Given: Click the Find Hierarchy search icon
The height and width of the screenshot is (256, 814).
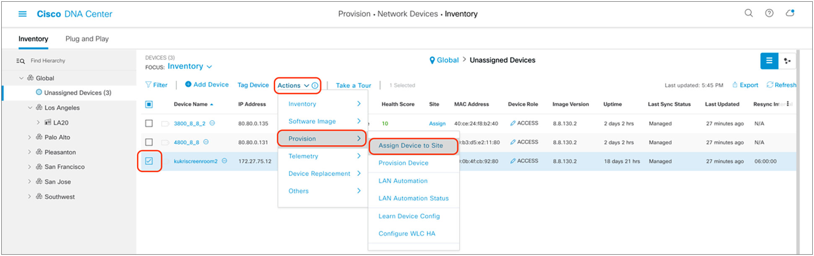Looking at the screenshot, I should pyautogui.click(x=21, y=61).
